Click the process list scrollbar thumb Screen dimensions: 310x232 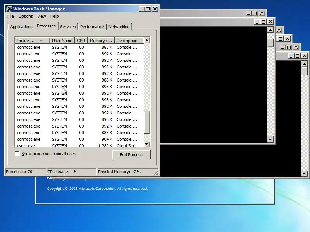point(146,123)
